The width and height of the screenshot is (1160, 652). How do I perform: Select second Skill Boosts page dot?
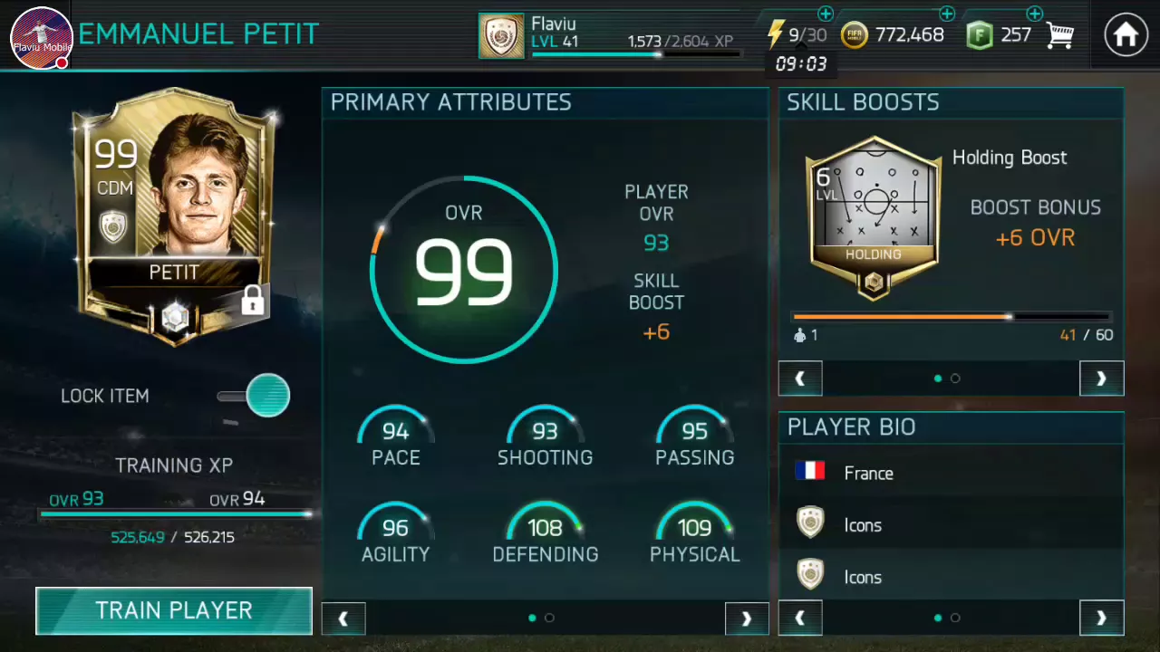(x=955, y=379)
